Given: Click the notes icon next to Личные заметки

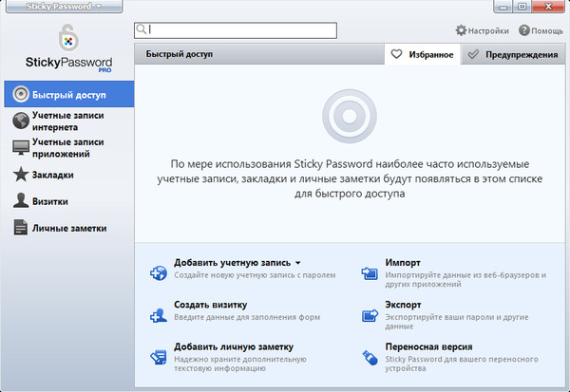Looking at the screenshot, I should coord(21,228).
